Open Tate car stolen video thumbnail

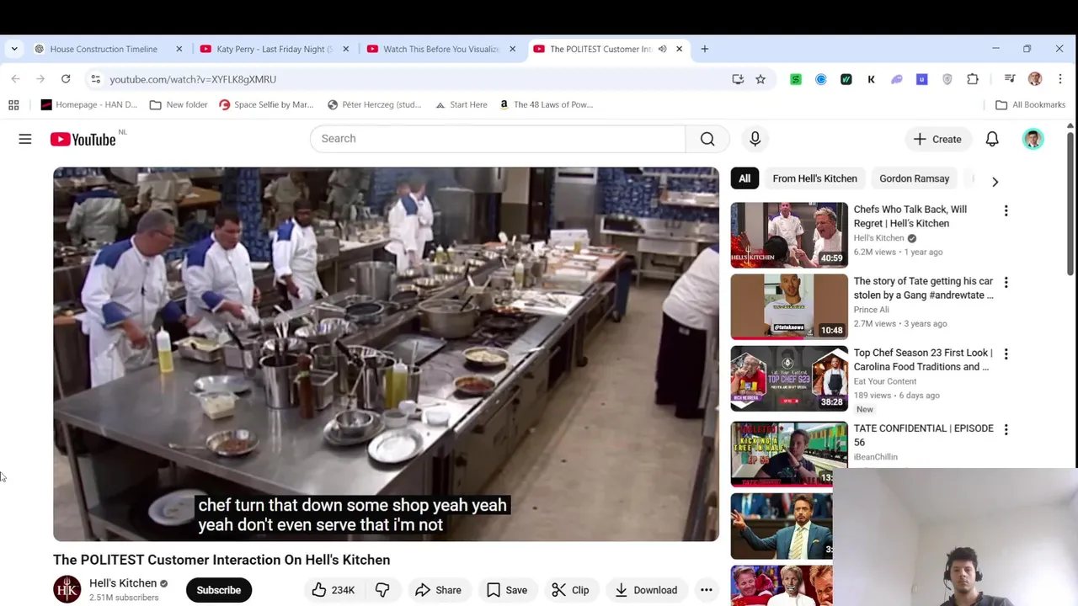coord(789,306)
